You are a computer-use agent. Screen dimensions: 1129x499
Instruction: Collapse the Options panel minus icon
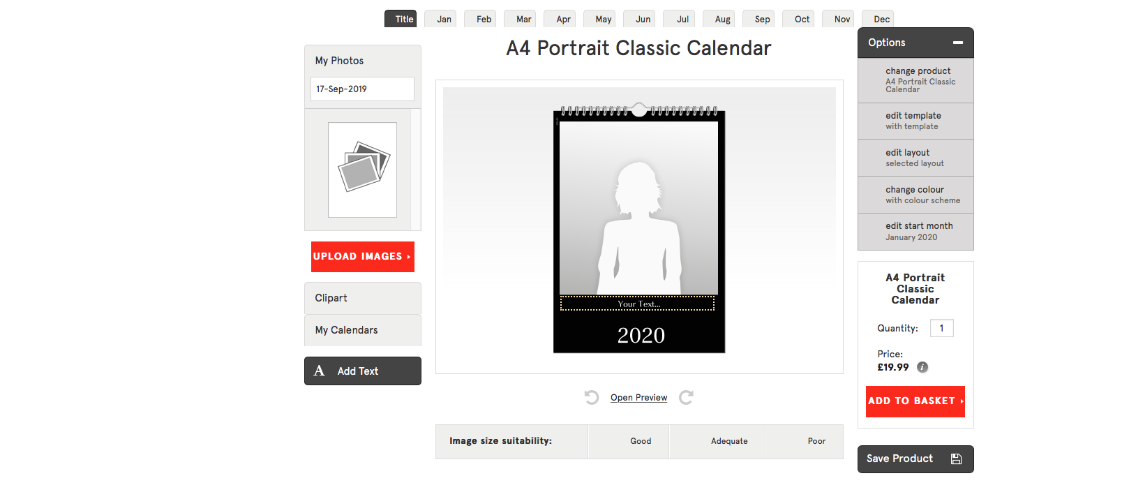tap(958, 43)
